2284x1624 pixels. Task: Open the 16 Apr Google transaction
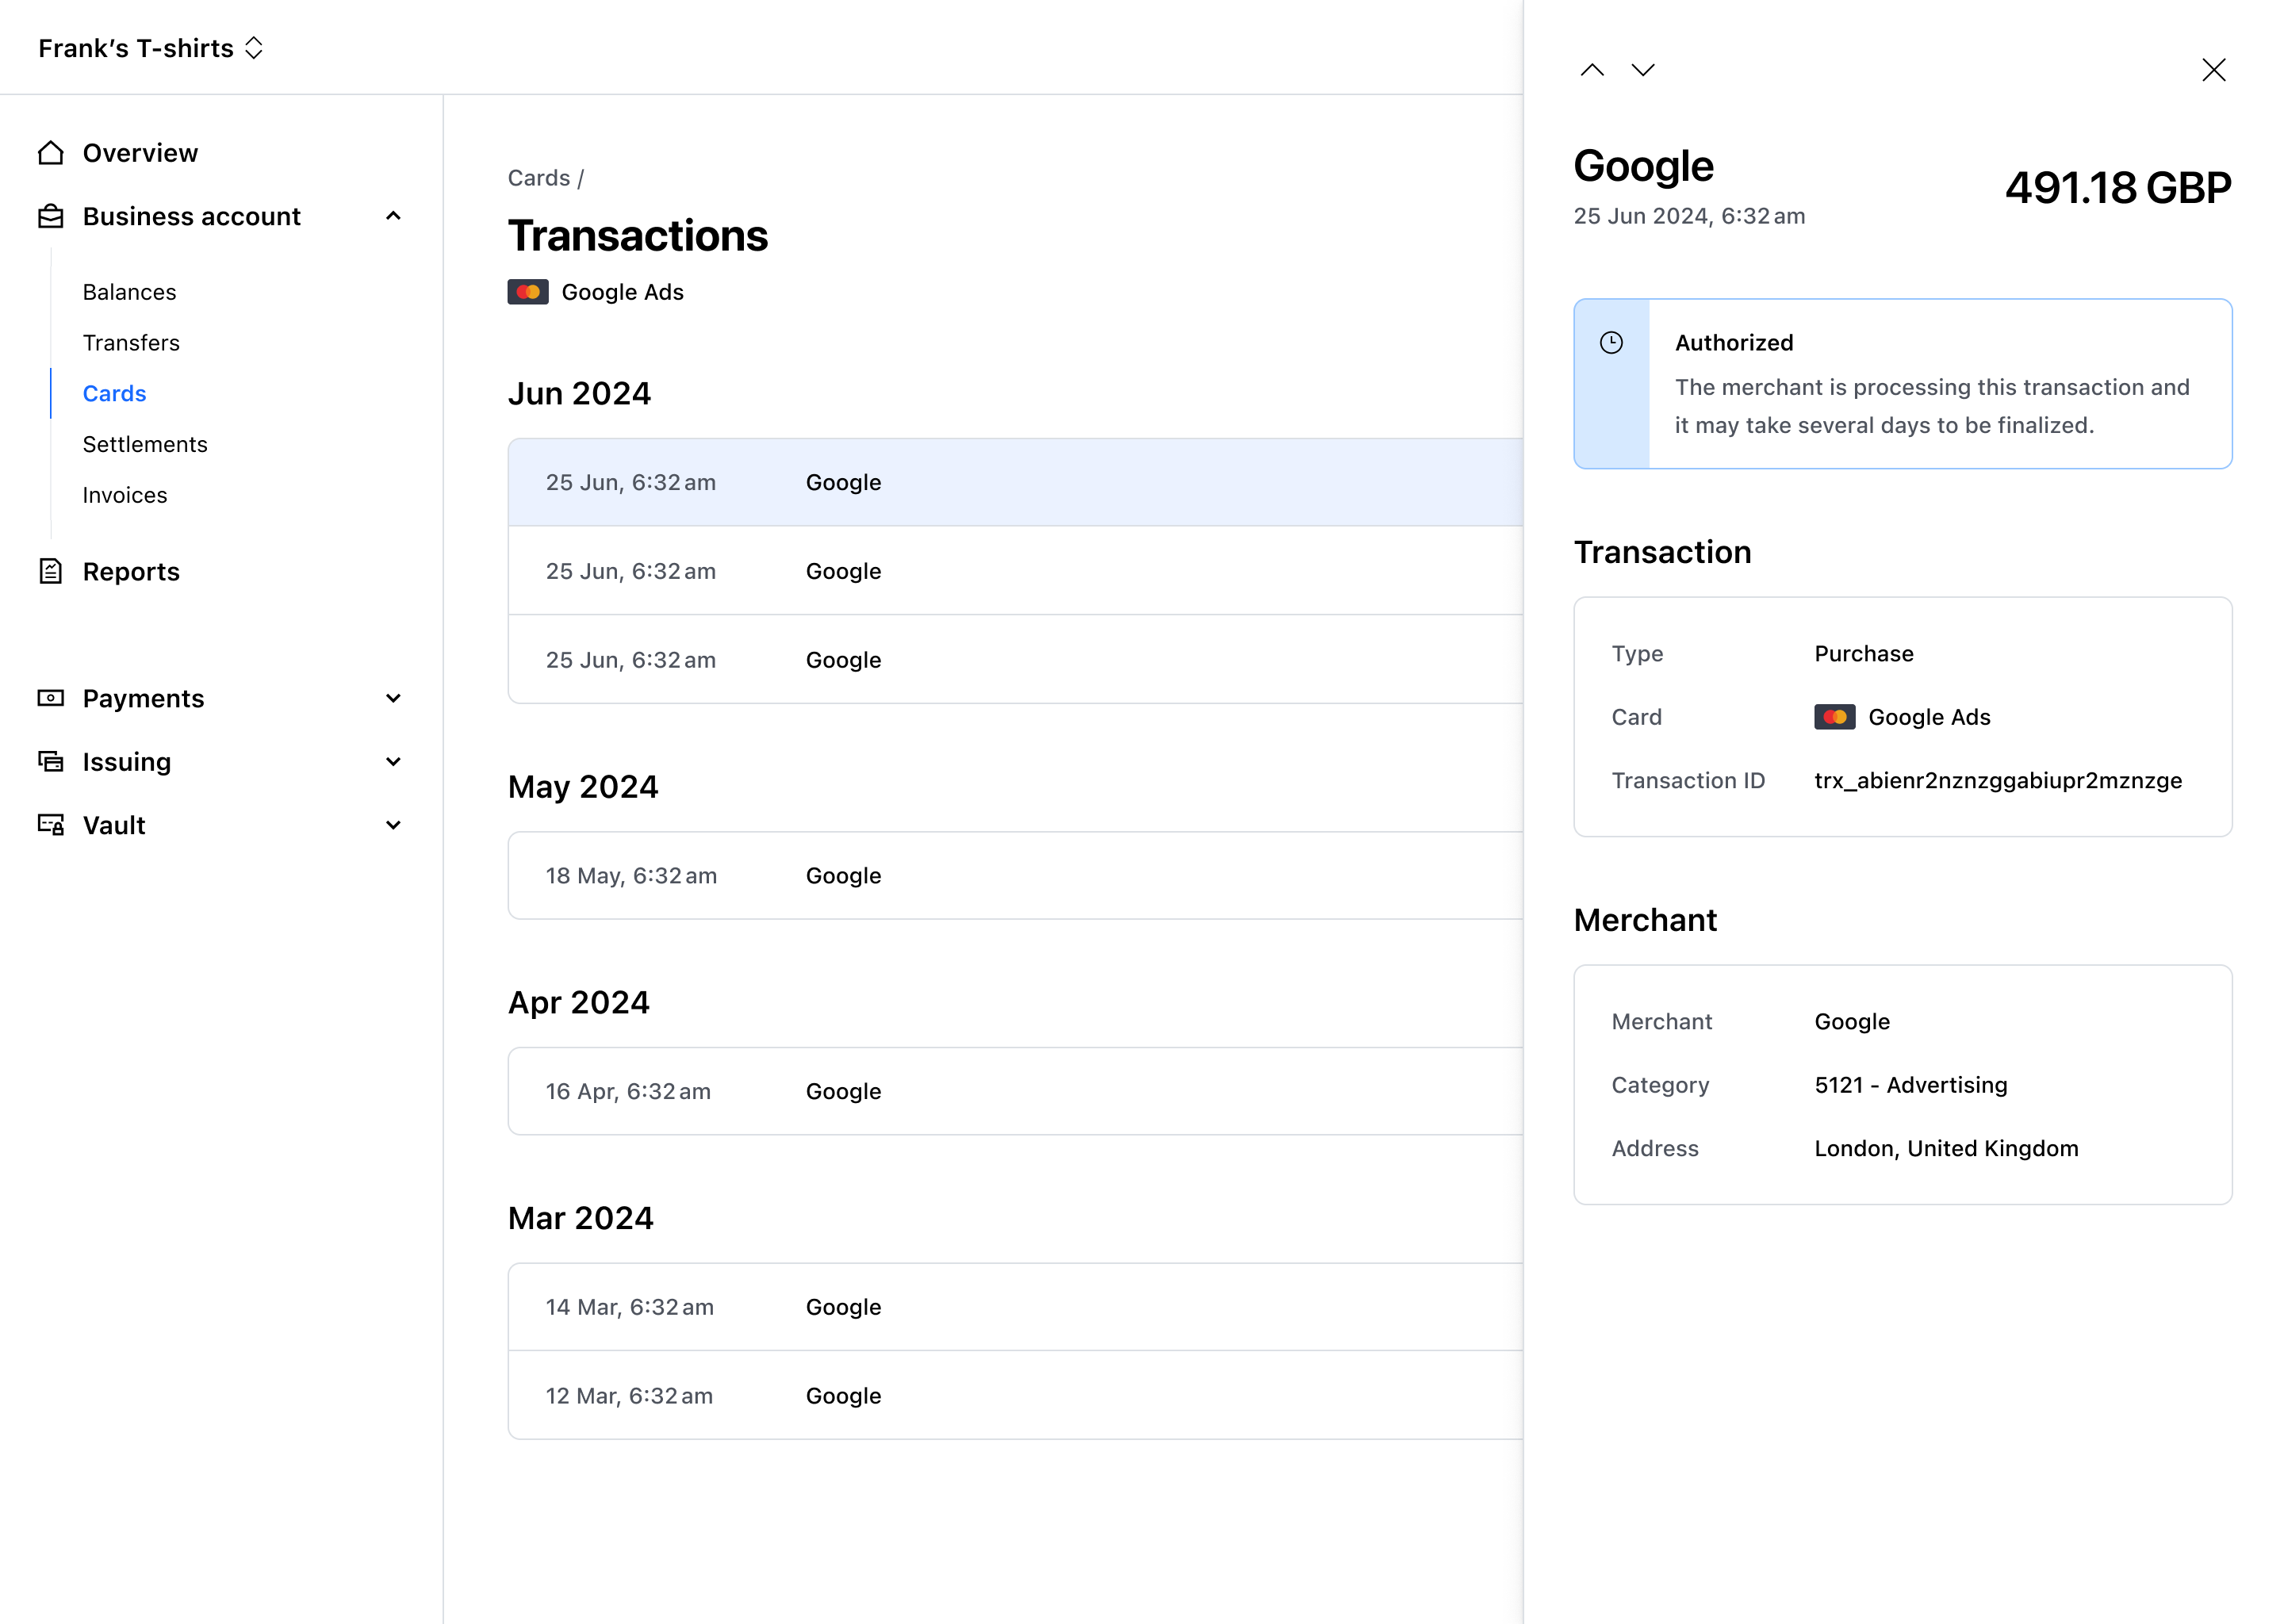(x=1015, y=1091)
